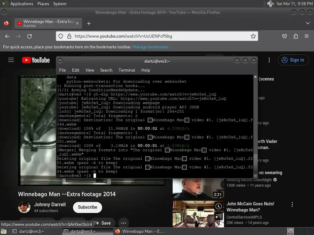Open the terminal Edit menu
Viewport: 314px width, 235px height.
[x=75, y=70]
